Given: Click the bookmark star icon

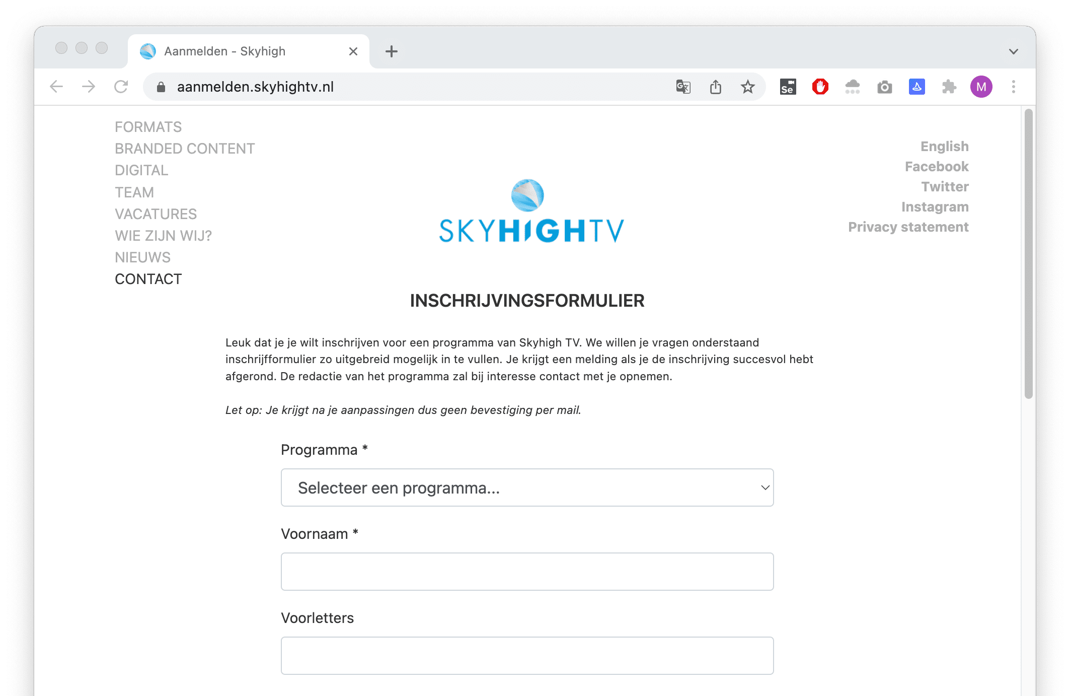Looking at the screenshot, I should point(745,87).
